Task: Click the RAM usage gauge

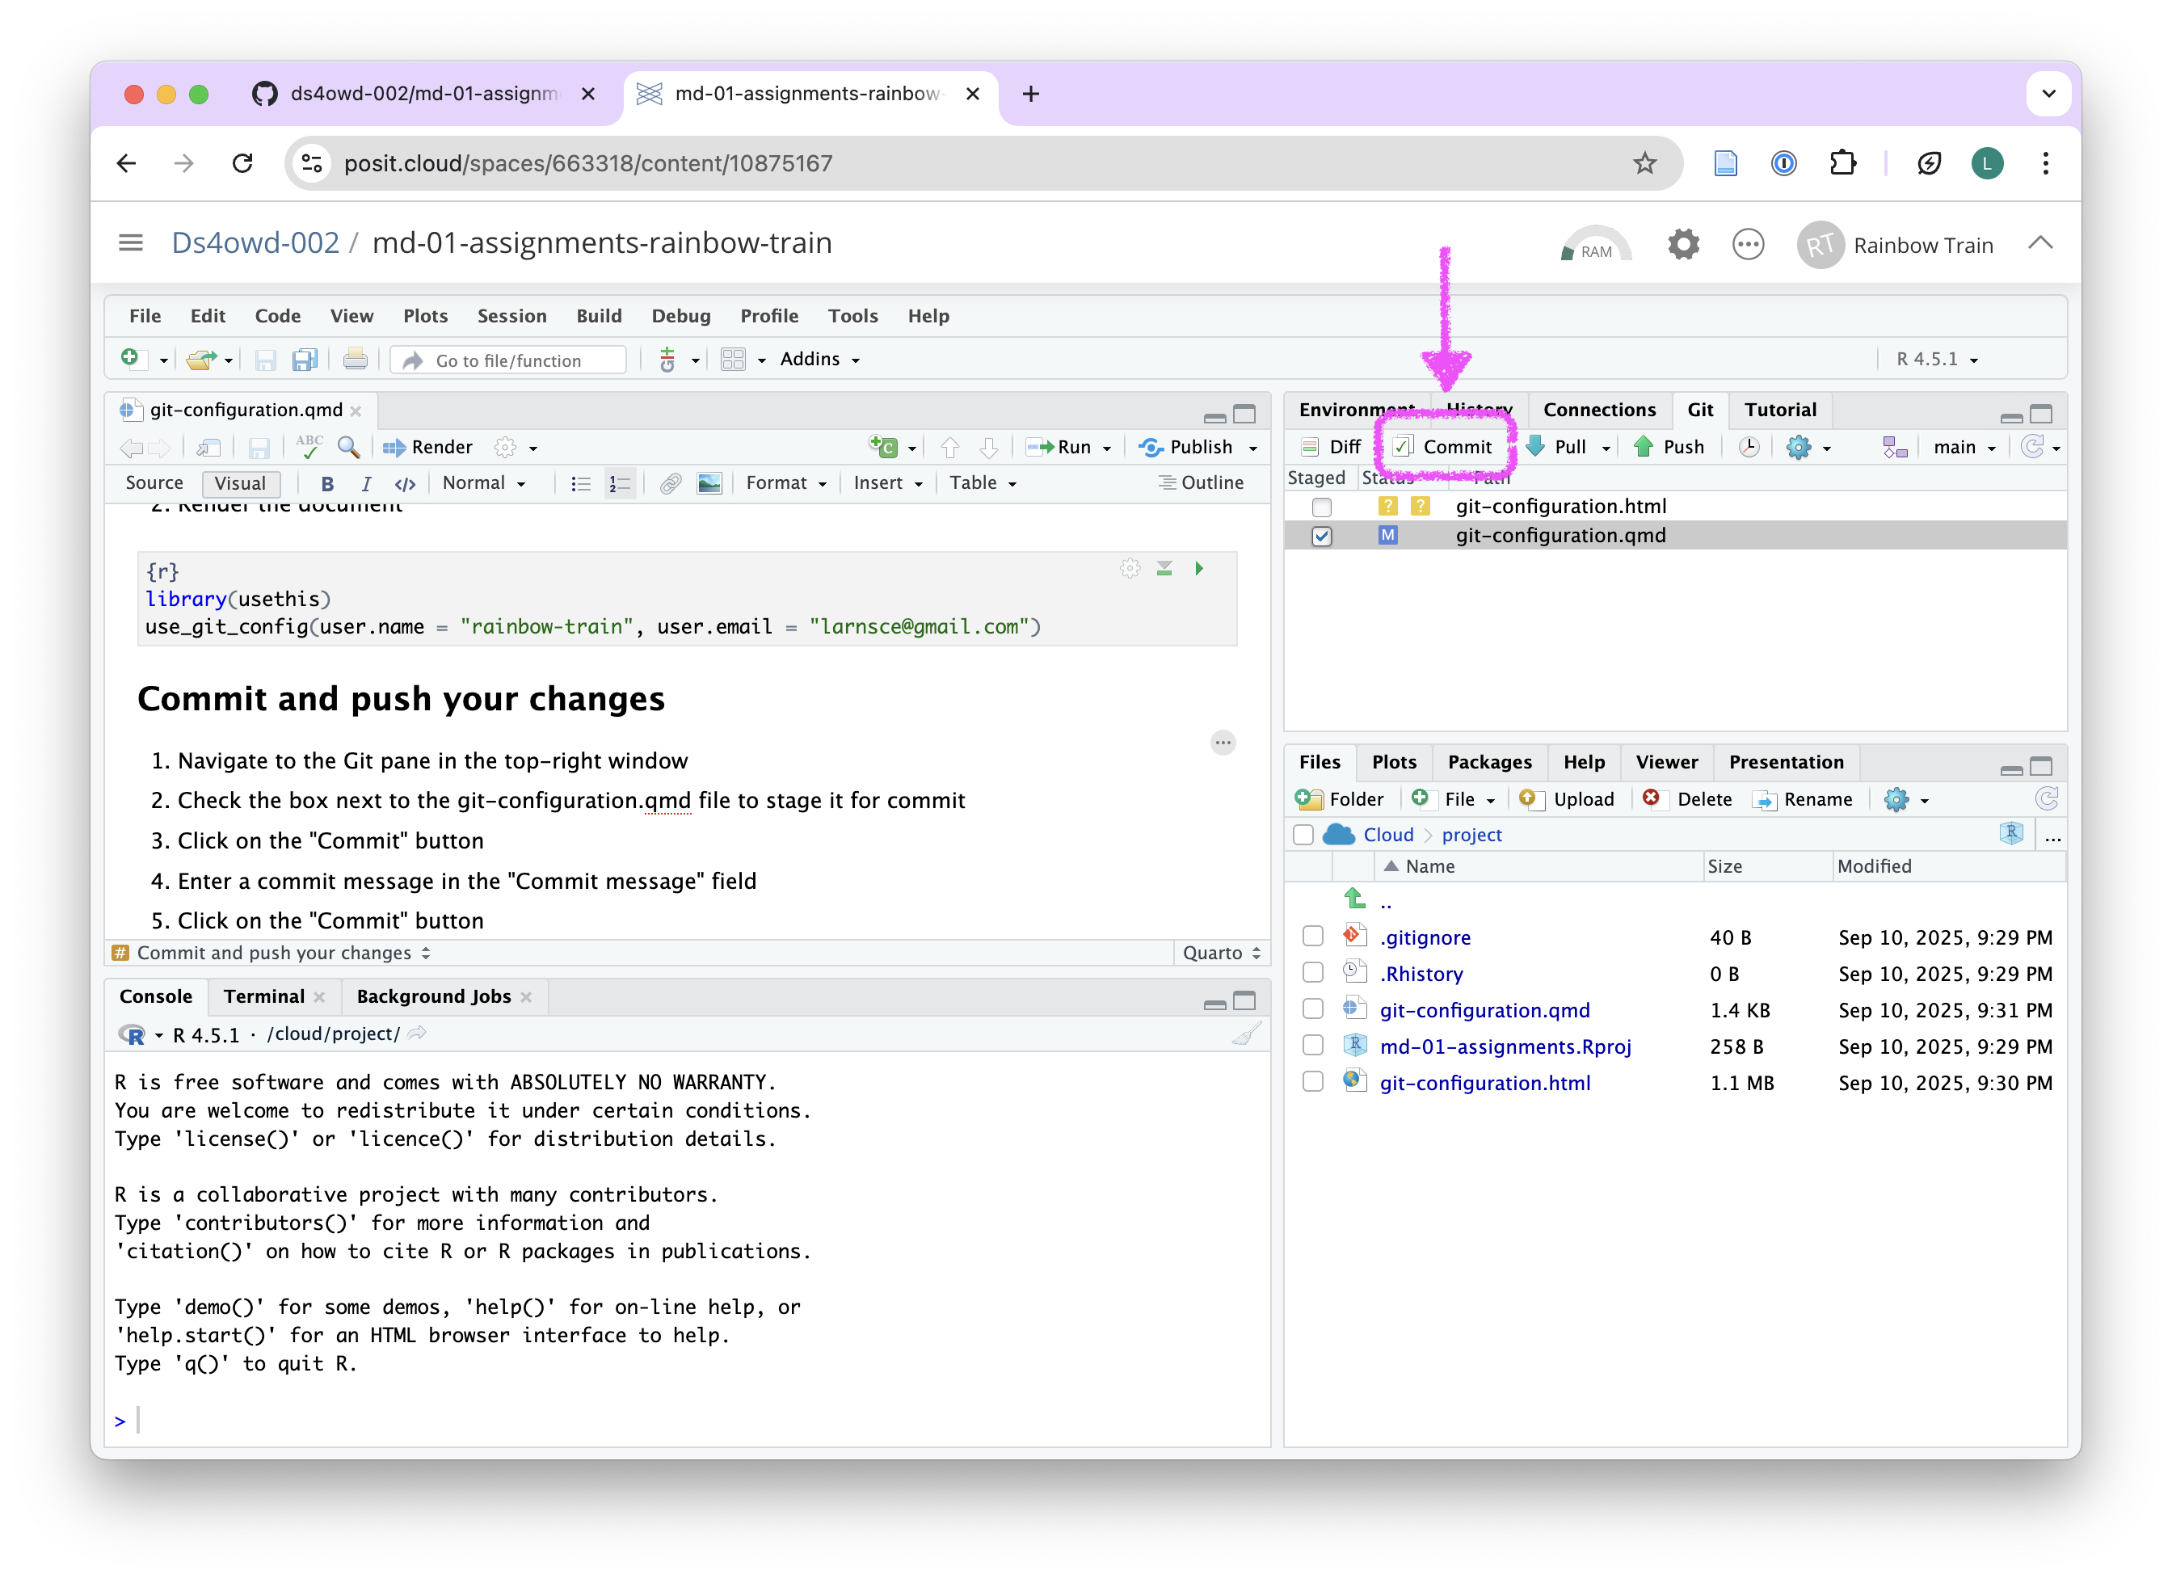Action: 1596,245
